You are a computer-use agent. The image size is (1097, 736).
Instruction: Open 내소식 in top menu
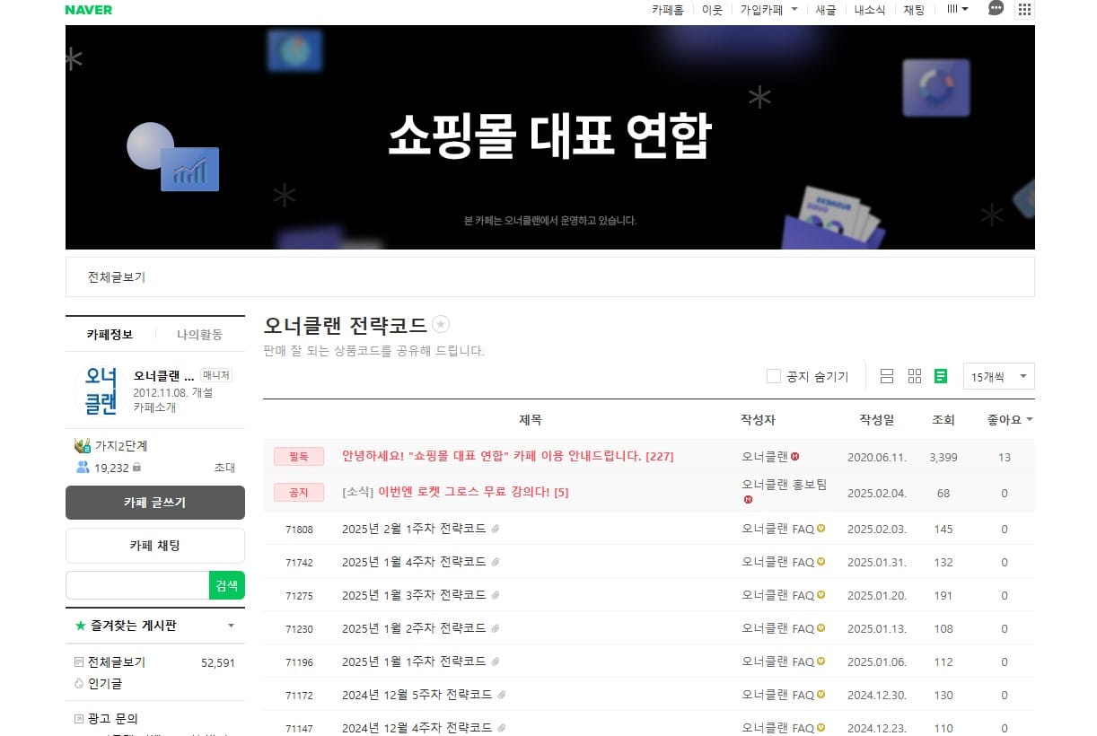[x=870, y=10]
